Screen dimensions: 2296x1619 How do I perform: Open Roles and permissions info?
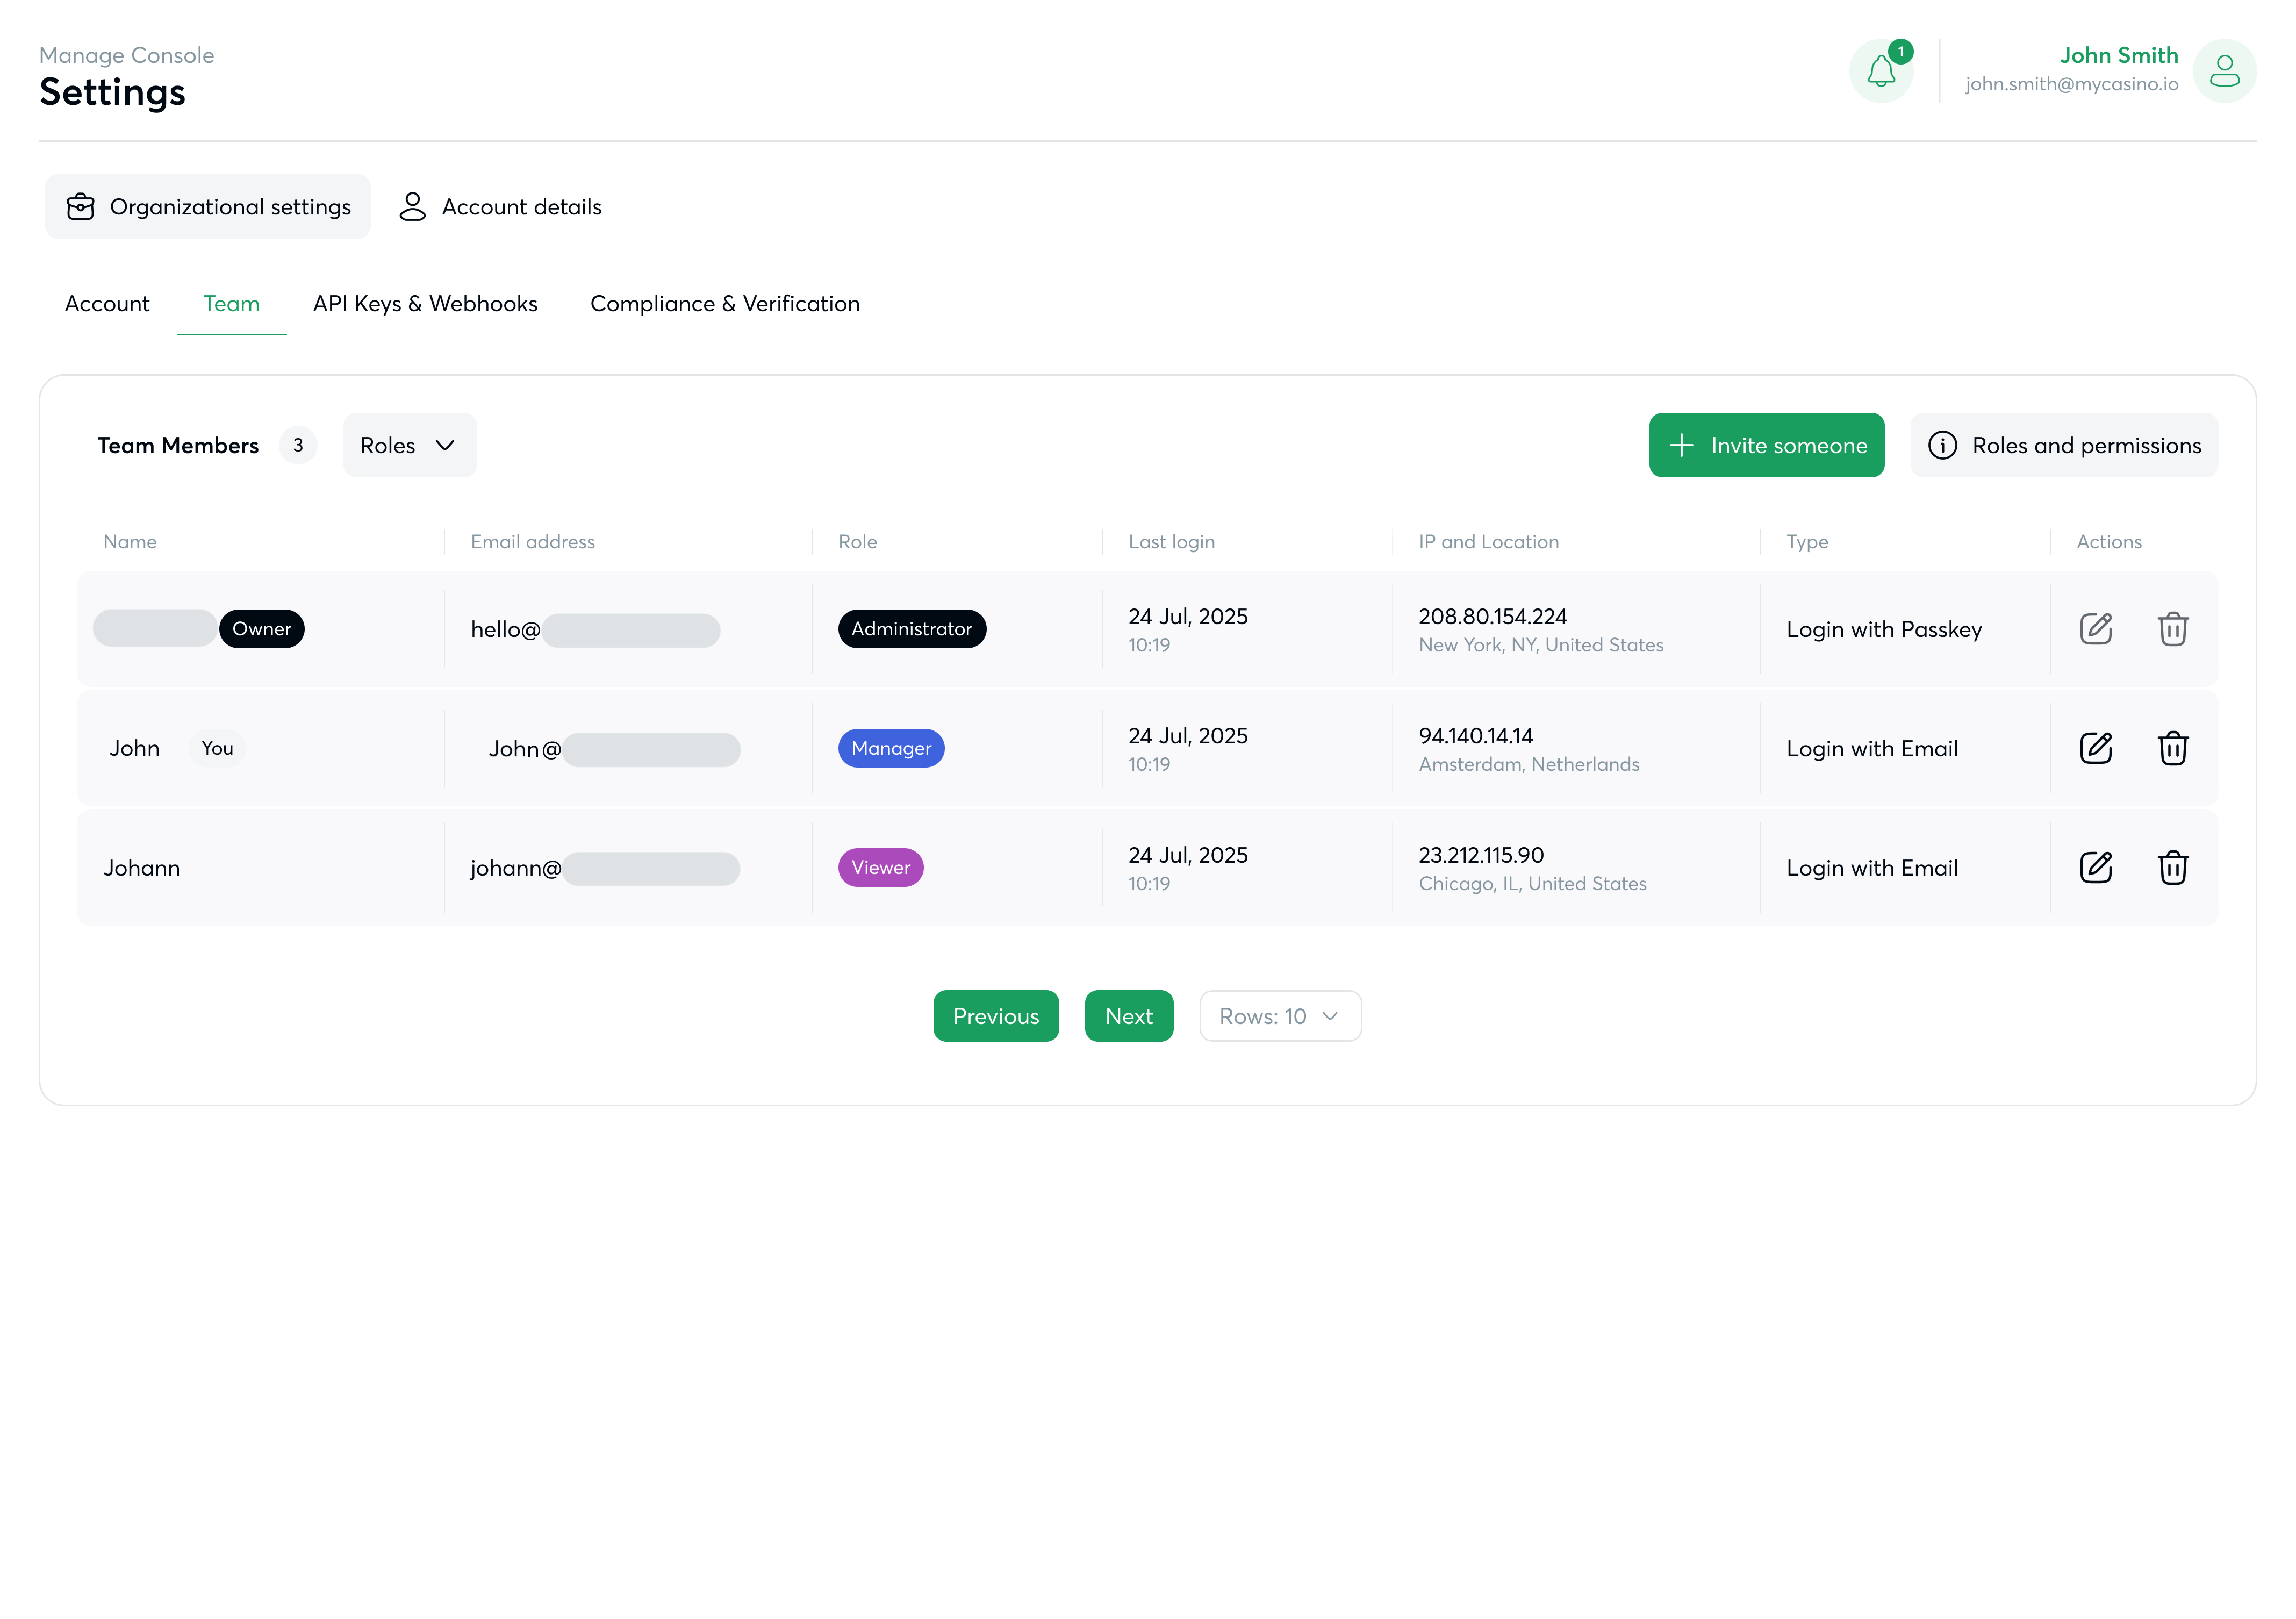point(2064,445)
